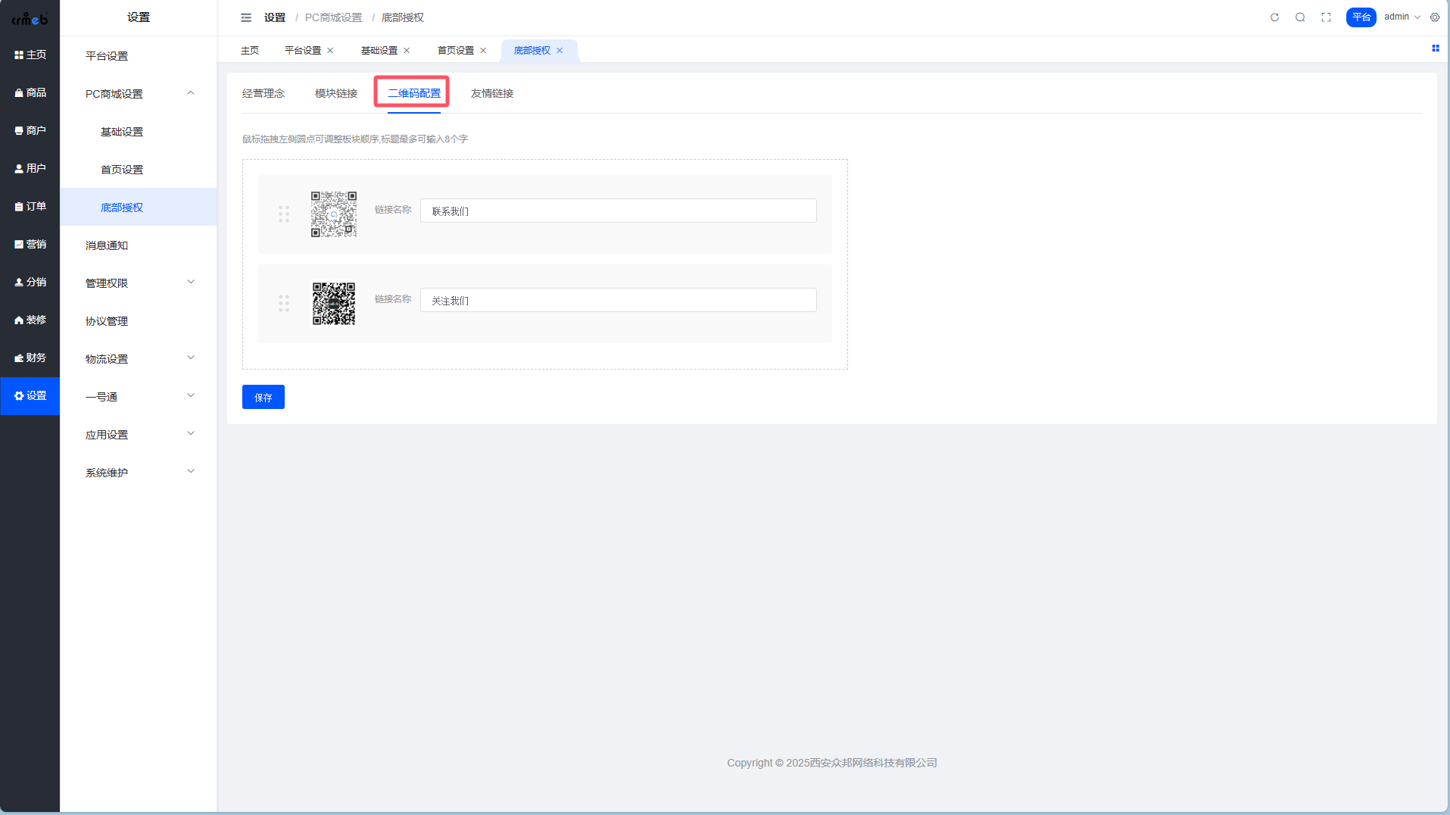The height and width of the screenshot is (815, 1450).
Task: Open the search icon in header
Action: (1300, 17)
